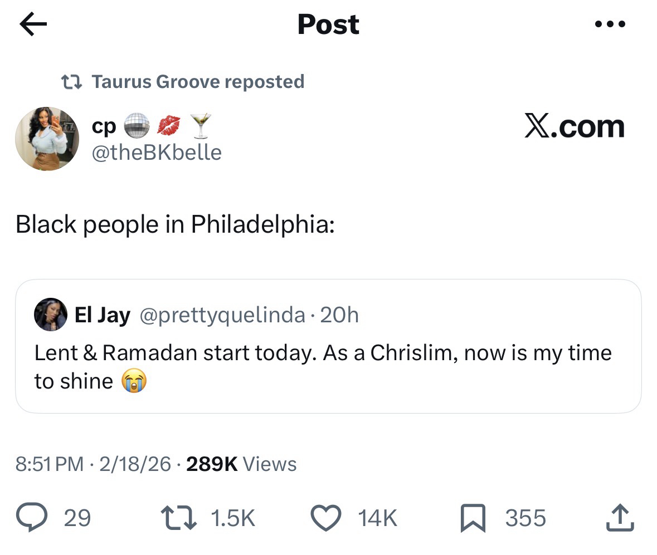Click the 8:51 PM timestamp
This screenshot has width=657, height=555.
coord(49,464)
